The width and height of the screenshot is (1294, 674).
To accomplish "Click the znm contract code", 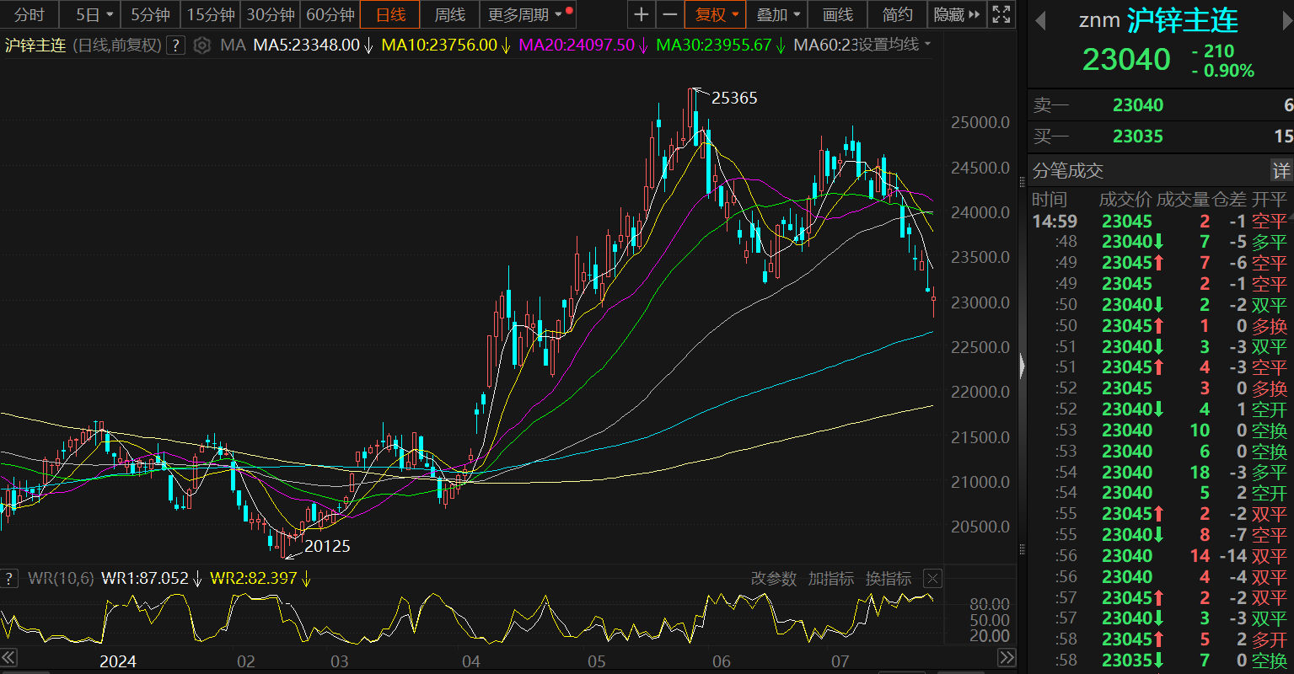I will click(1099, 20).
